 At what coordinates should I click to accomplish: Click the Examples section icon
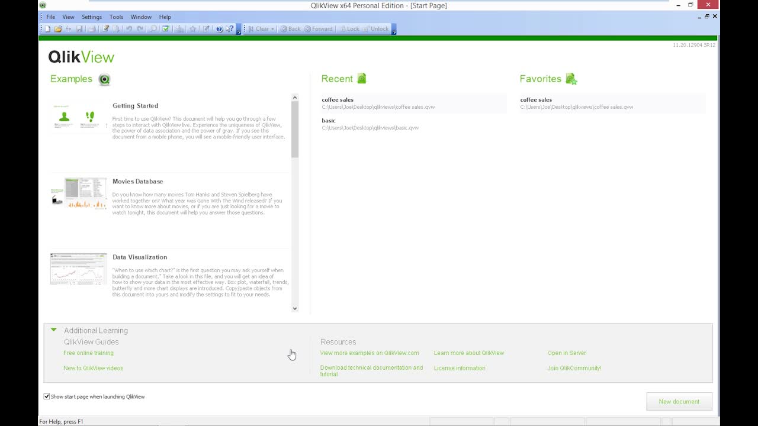[x=104, y=79]
